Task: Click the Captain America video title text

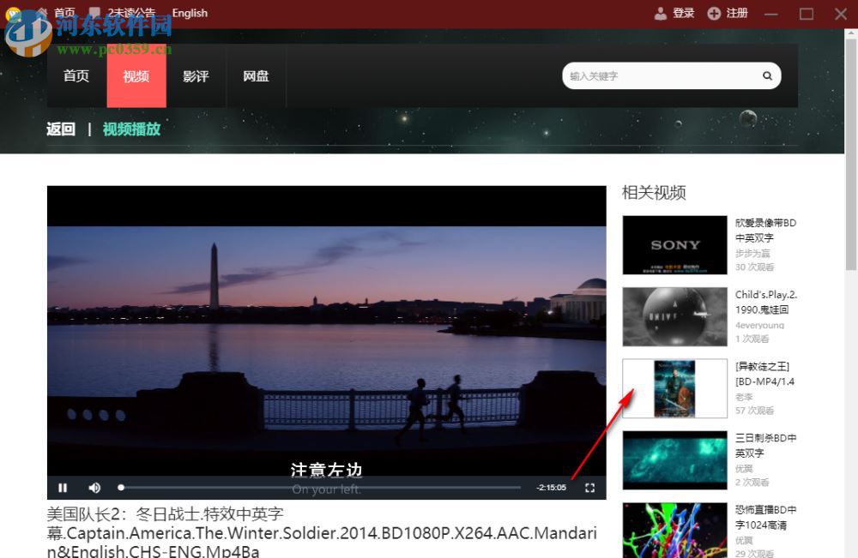Action: click(x=322, y=532)
